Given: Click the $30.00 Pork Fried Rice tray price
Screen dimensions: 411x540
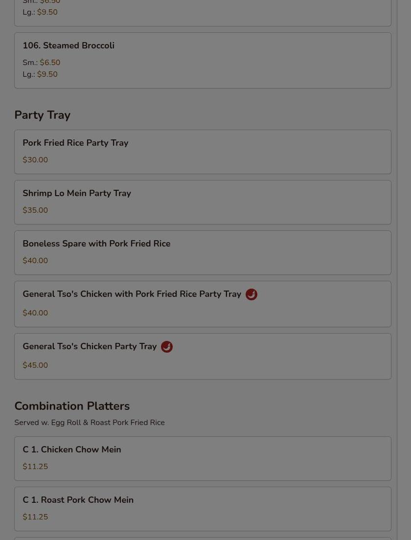Looking at the screenshot, I should [35, 160].
